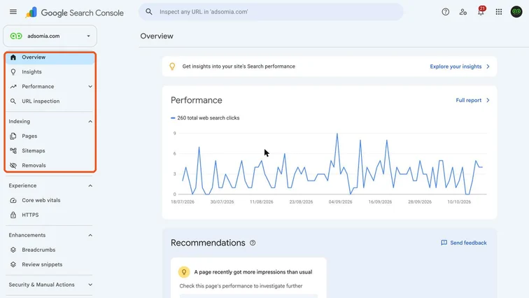Collapse the Experience section chevron

90,186
